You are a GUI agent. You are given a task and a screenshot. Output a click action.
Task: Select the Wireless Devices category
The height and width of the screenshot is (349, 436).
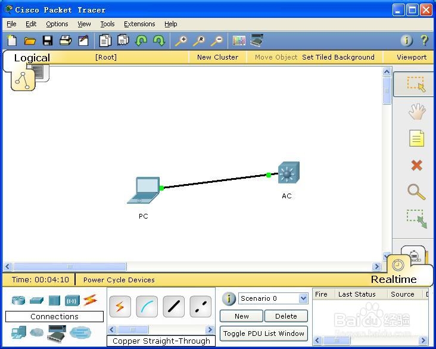(x=72, y=301)
